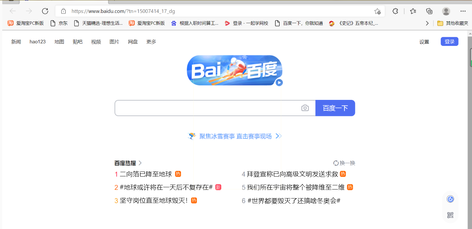
Task: Open the Favorites list icon
Action: (x=413, y=11)
